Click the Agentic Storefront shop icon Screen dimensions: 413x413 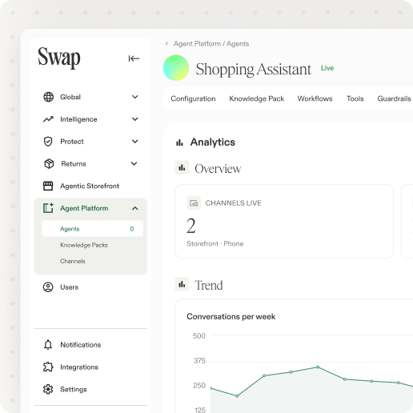point(48,186)
